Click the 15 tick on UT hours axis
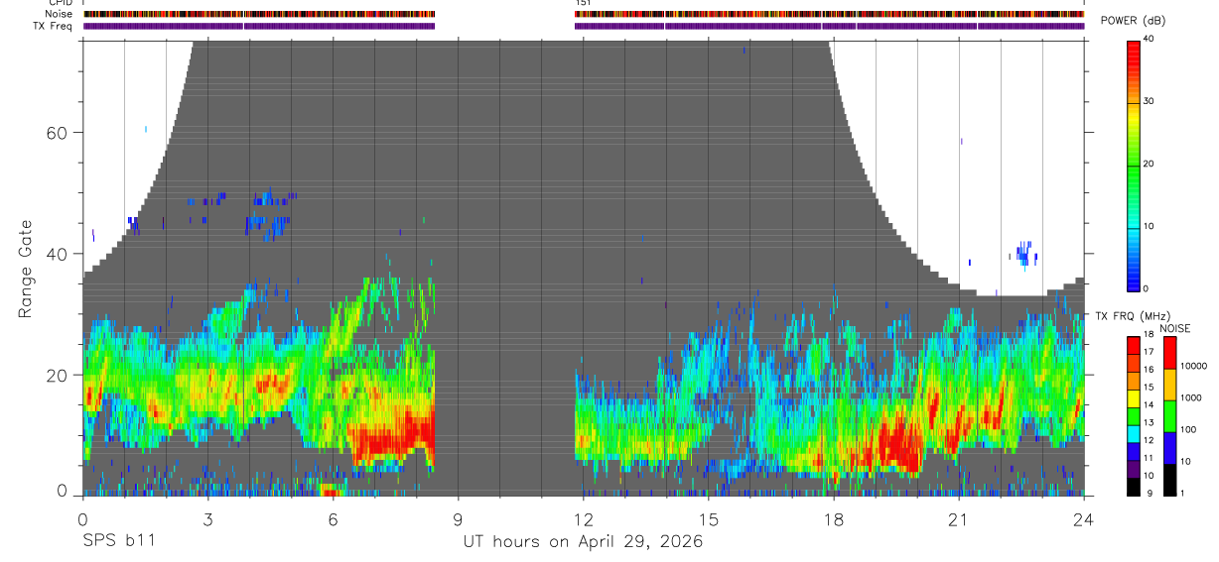Image resolution: width=1219 pixels, height=562 pixels. pyautogui.click(x=709, y=519)
